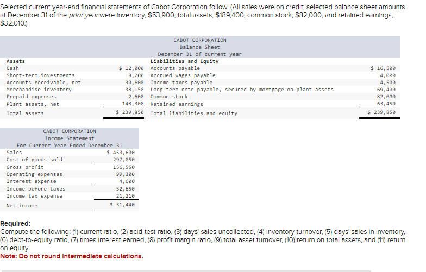Select the Accrued wages payable value 4,000
Screen dimensions: 426x272
click(388, 75)
